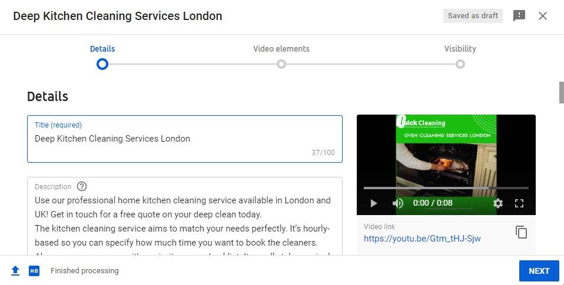
Task: Click into the Title input field
Action: coord(184,139)
